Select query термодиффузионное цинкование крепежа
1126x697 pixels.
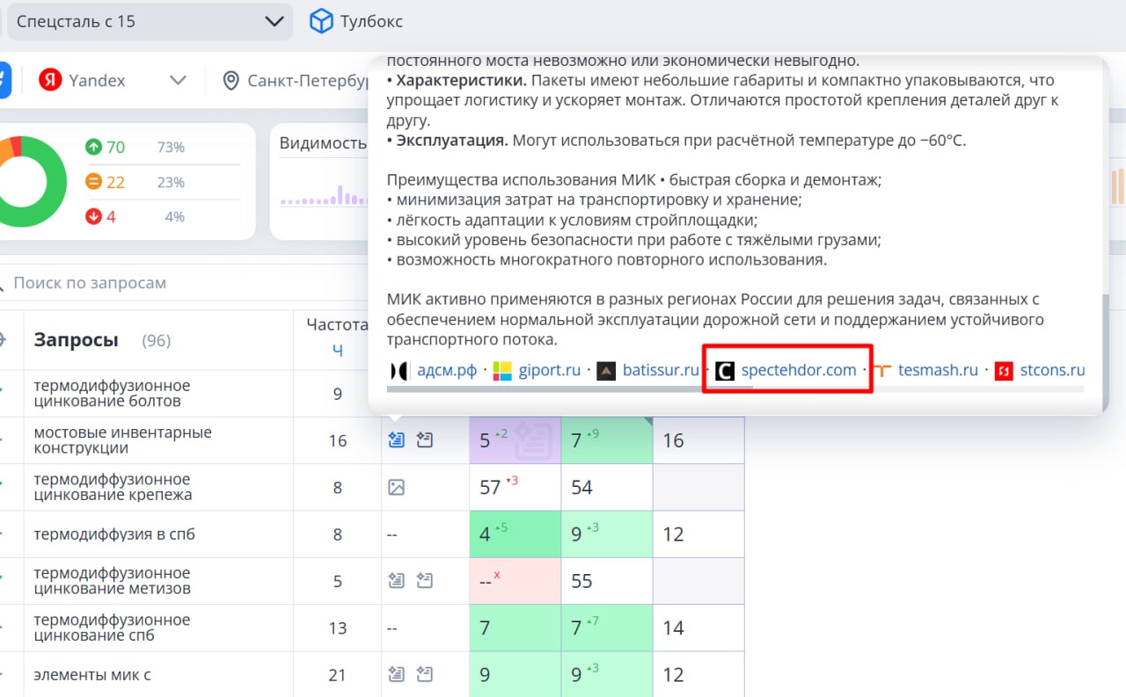click(112, 487)
